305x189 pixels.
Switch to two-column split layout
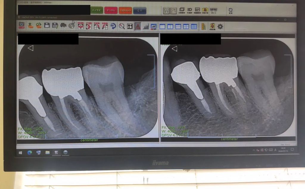[170, 27]
